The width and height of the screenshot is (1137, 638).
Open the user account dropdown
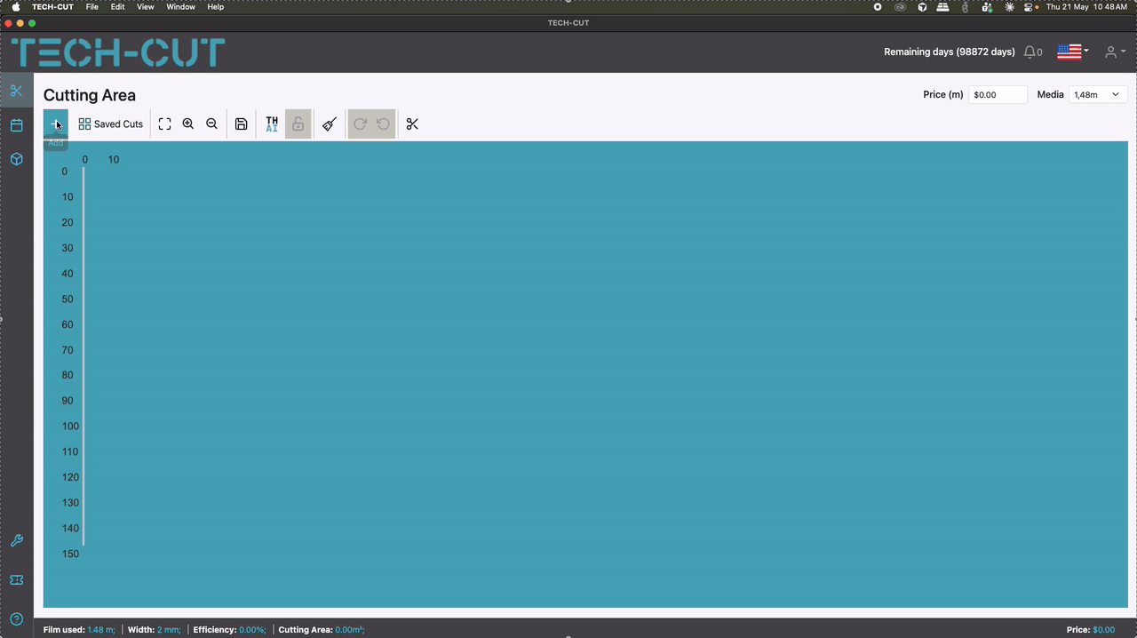pyautogui.click(x=1115, y=52)
